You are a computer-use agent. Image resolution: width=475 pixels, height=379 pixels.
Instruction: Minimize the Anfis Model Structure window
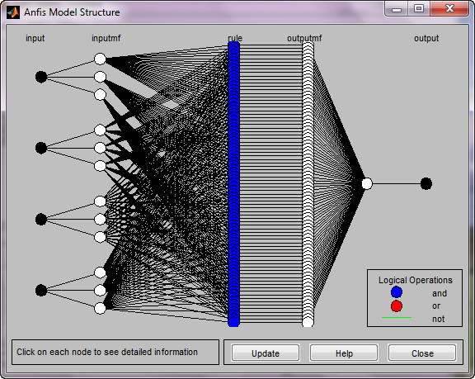click(x=397, y=9)
